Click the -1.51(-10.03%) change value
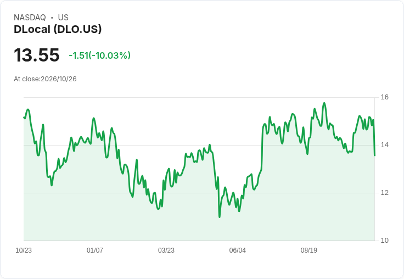The image size is (404, 279). click(100, 55)
